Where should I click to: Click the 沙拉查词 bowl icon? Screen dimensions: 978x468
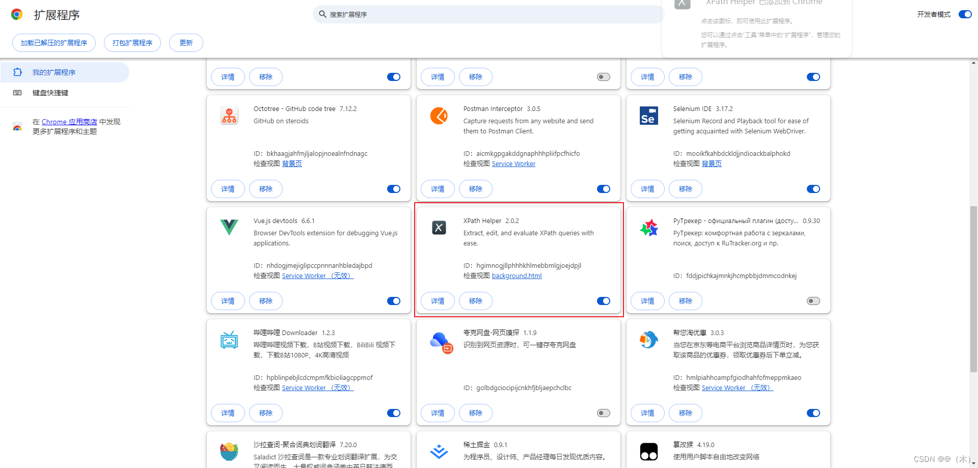point(229,452)
